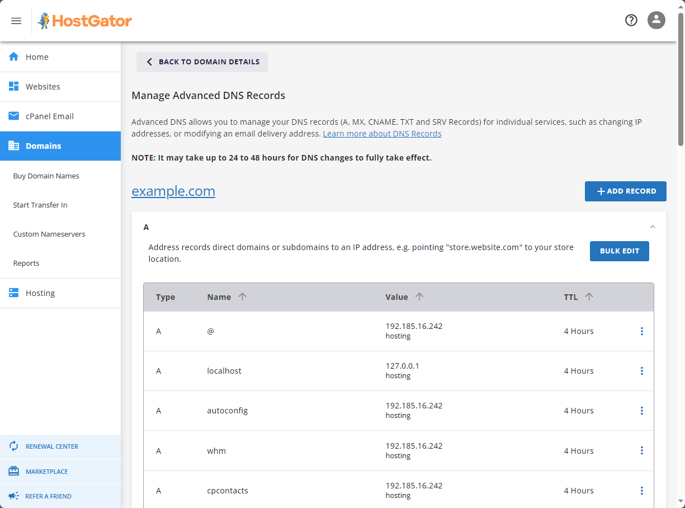
Task: Open the Renewal Center refresh icon
Action: [13, 446]
